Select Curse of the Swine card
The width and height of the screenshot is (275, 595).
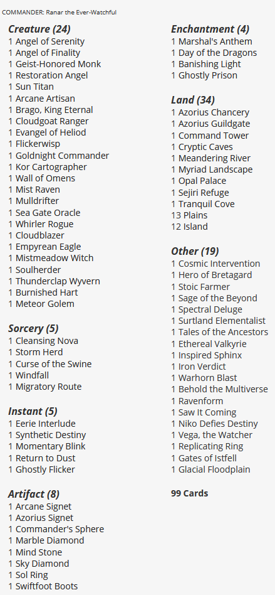click(x=53, y=364)
